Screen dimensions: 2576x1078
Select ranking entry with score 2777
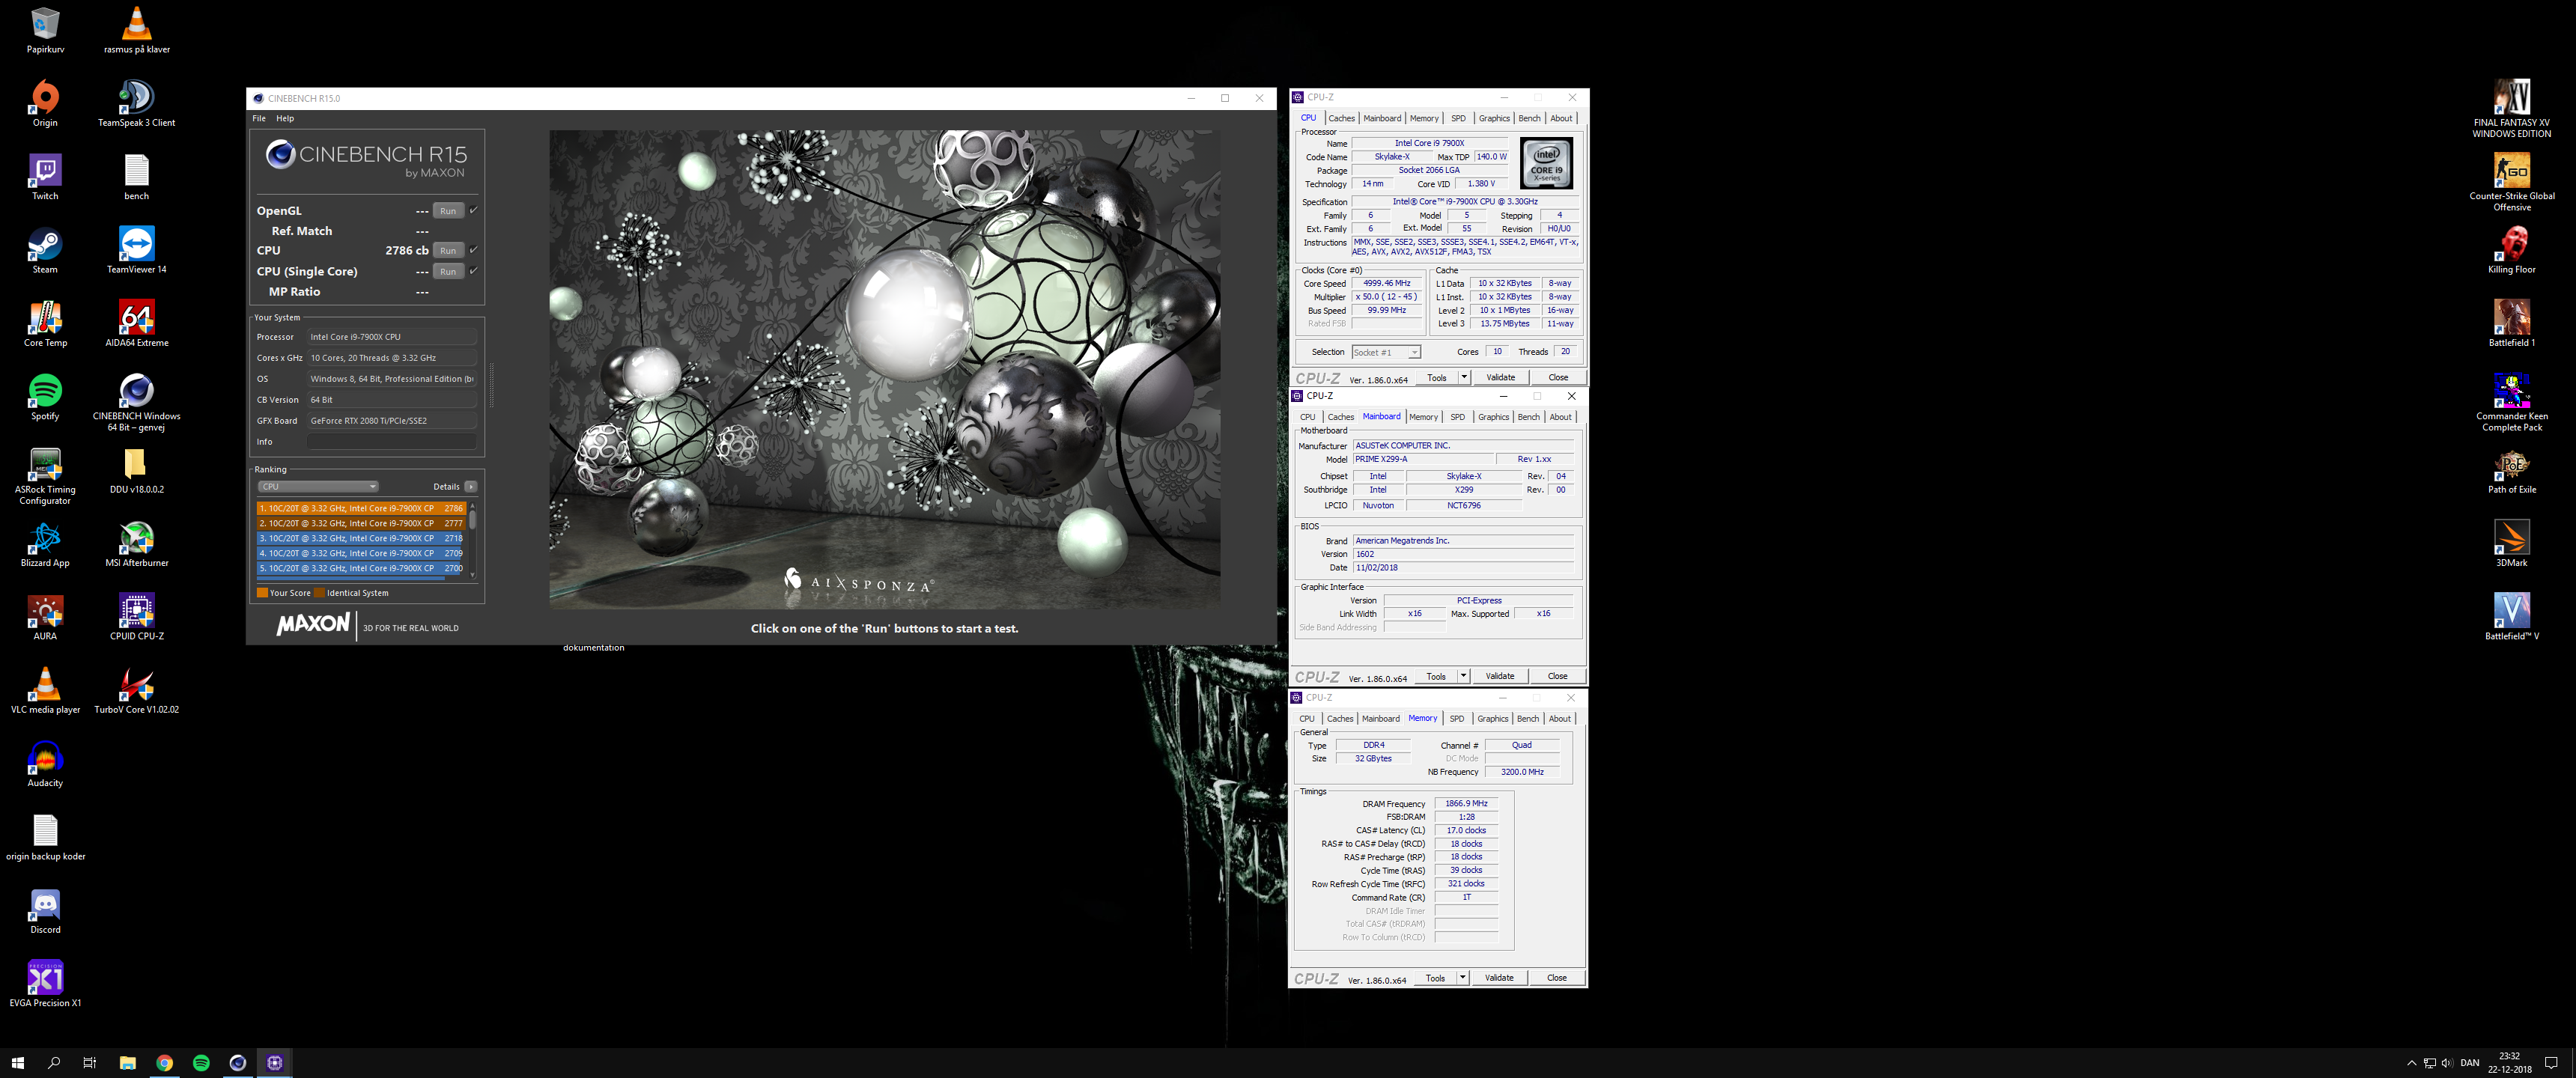coord(361,523)
